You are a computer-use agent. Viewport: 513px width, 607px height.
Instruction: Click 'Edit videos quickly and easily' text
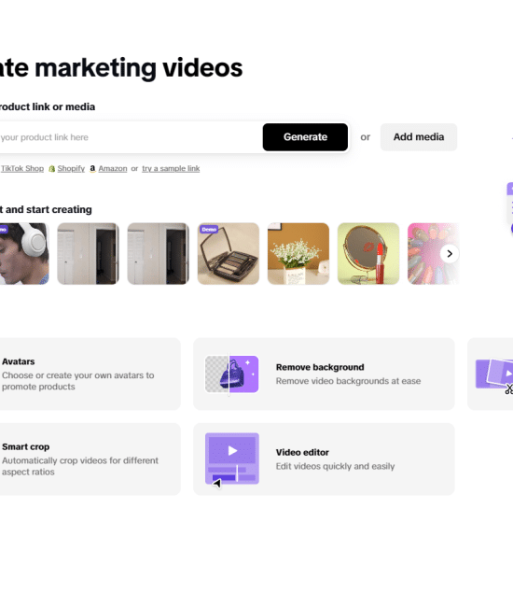(335, 467)
